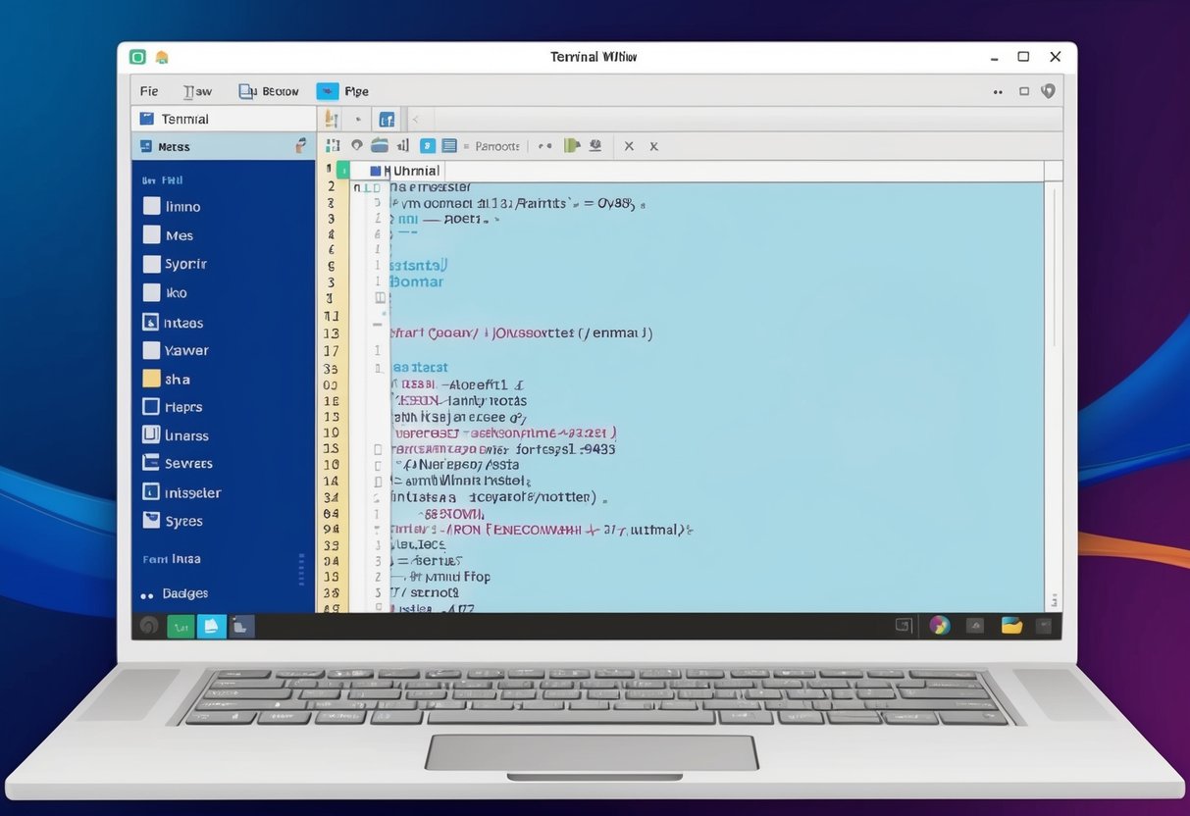Viewport: 1190px width, 816px height.
Task: Enable the Yawer checkbox
Action: (152, 350)
